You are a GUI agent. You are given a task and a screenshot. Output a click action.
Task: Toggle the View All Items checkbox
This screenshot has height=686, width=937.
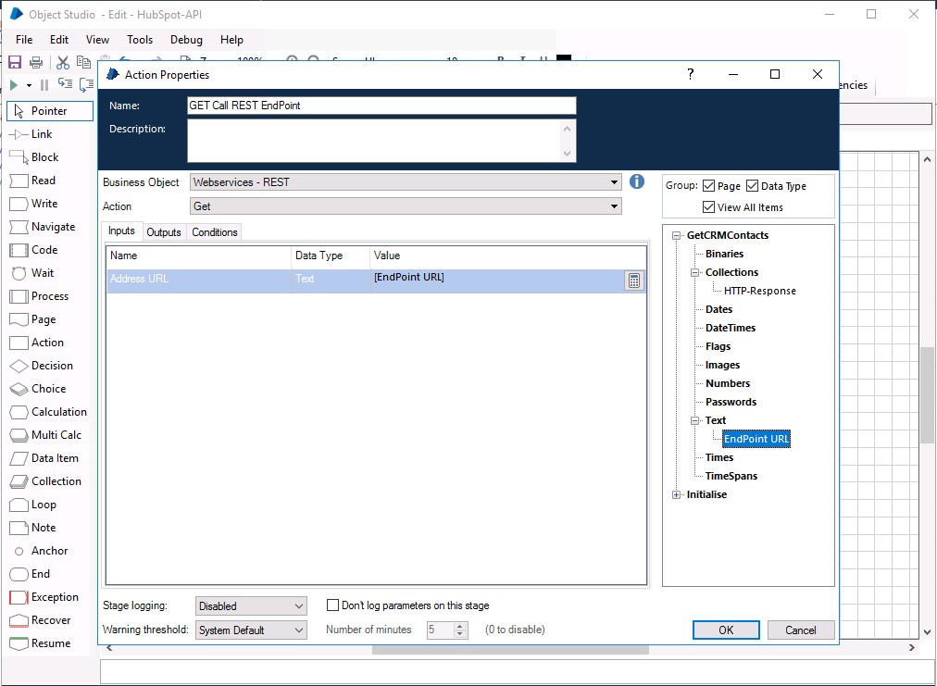click(708, 207)
